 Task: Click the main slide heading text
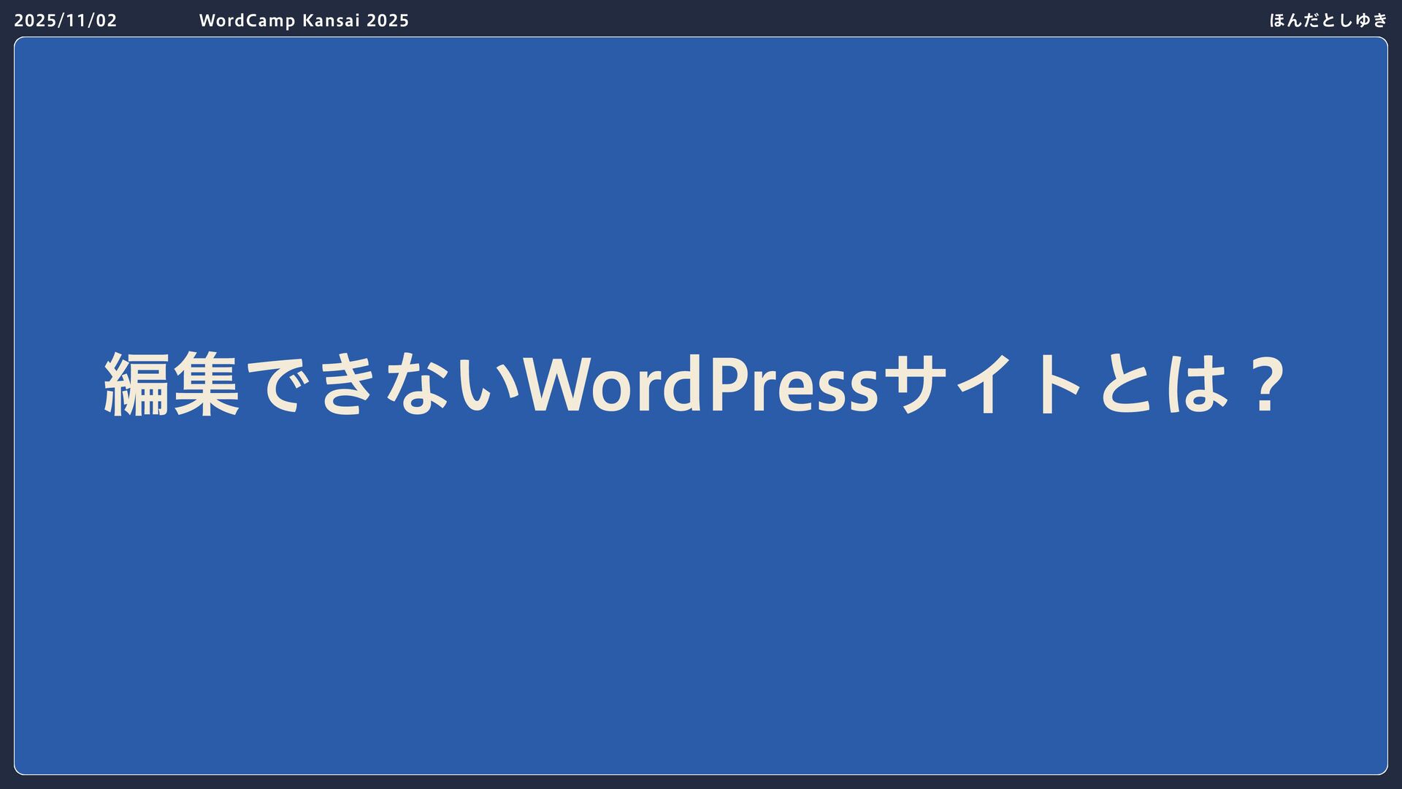pos(694,384)
